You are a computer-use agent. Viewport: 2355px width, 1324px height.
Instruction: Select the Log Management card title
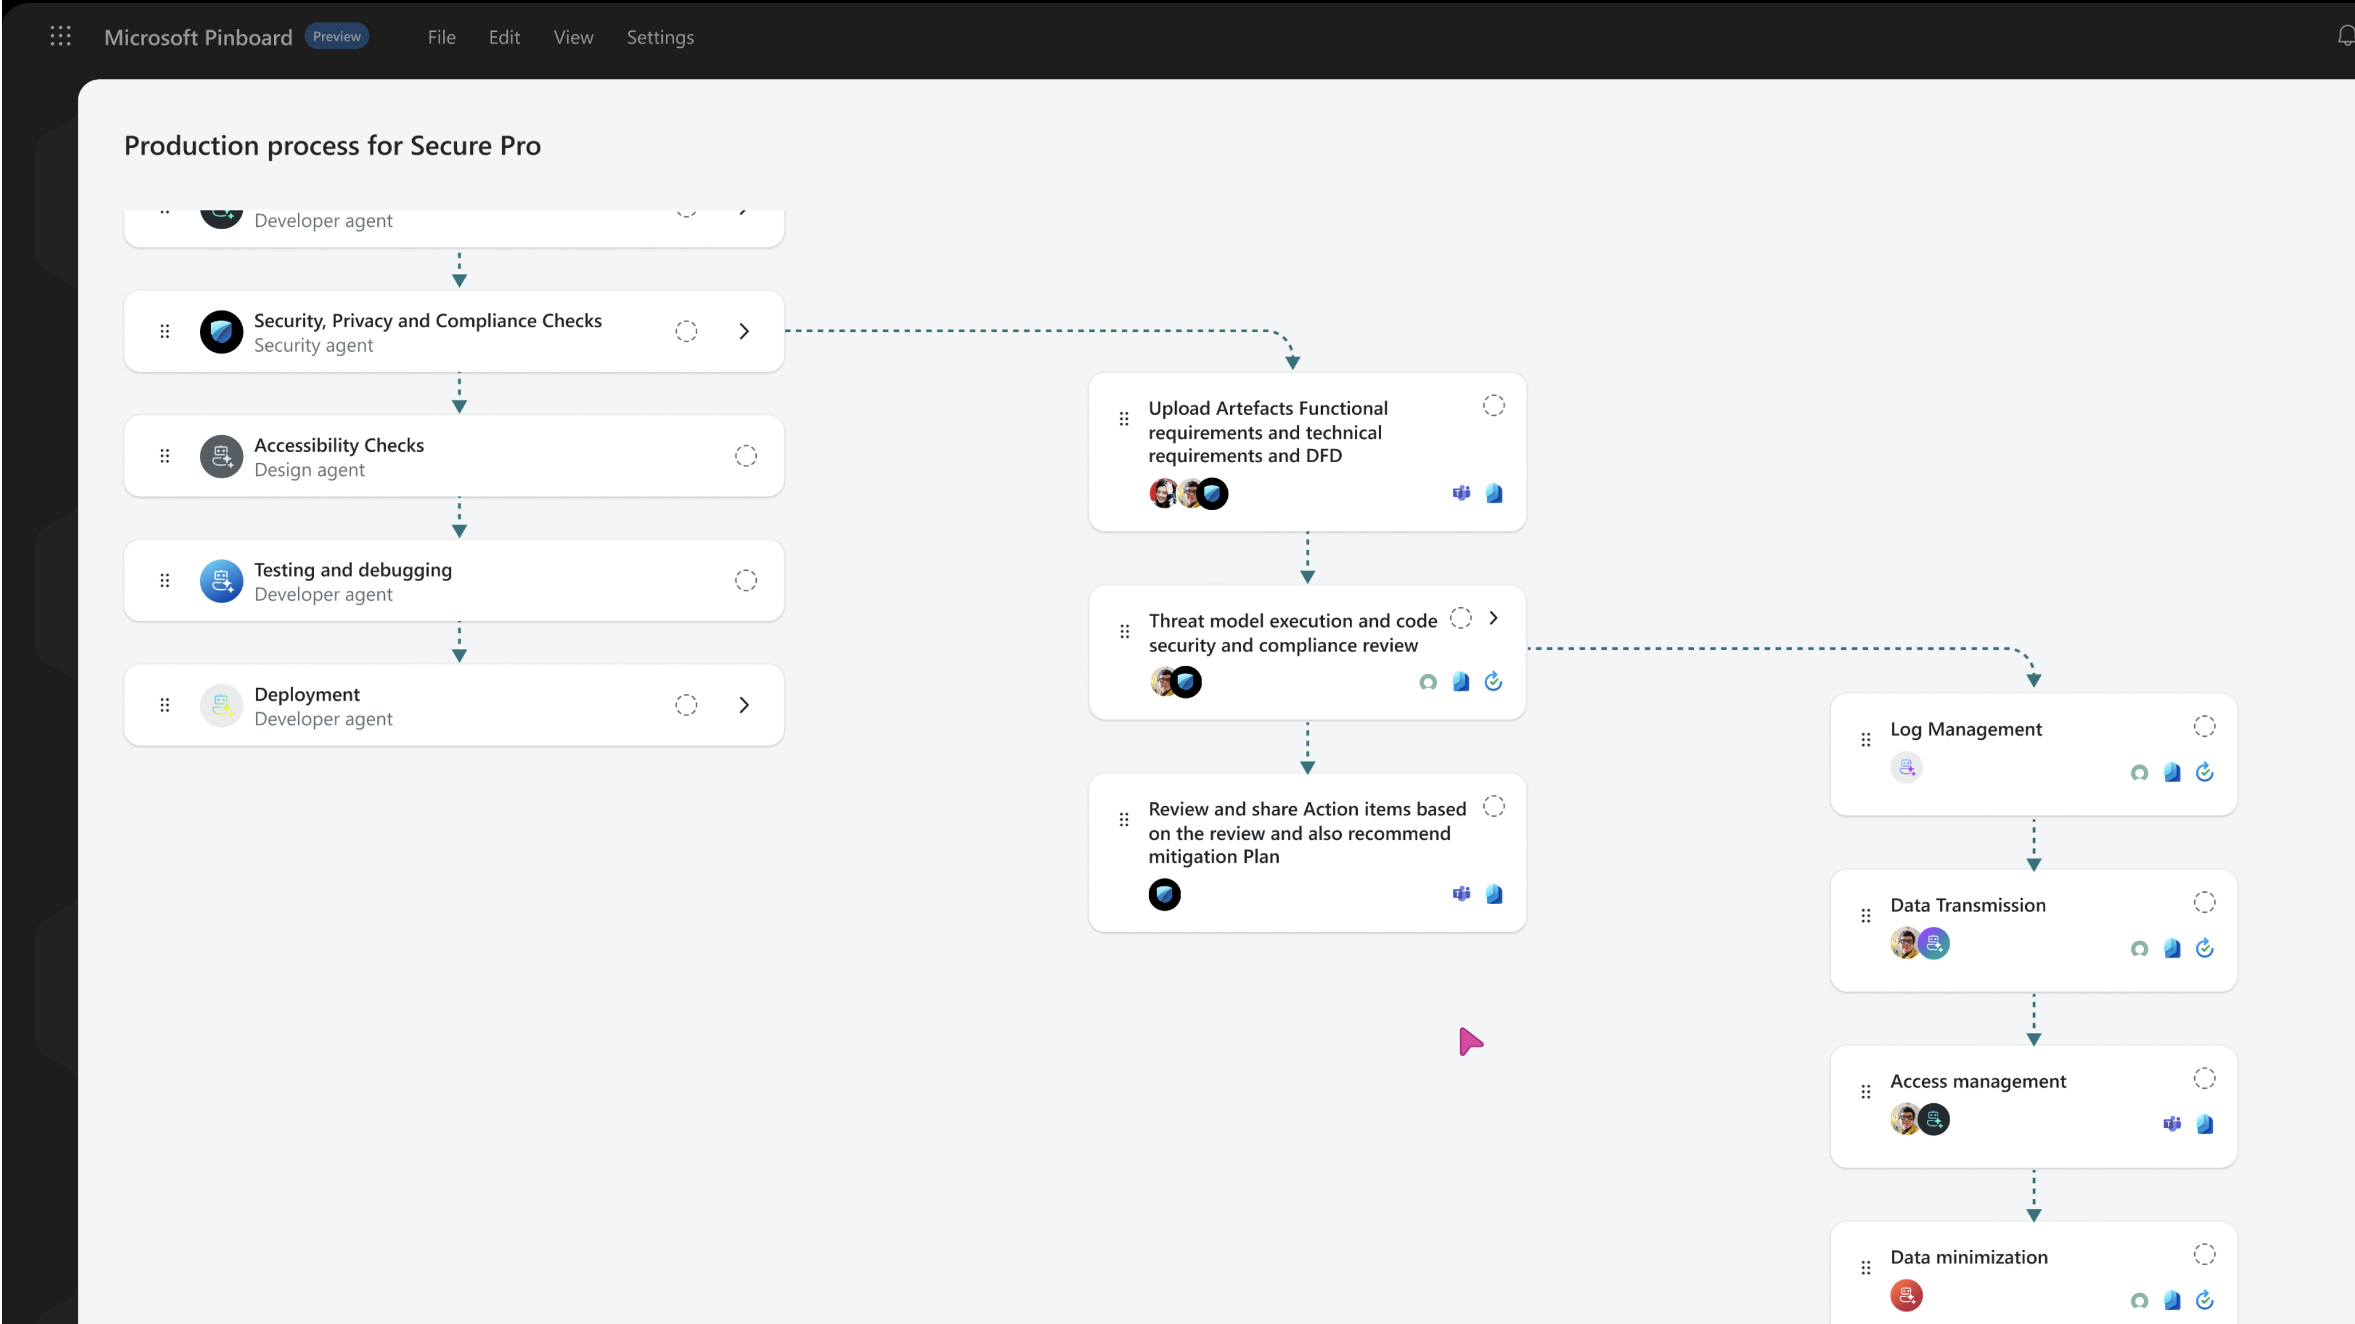click(x=1966, y=729)
